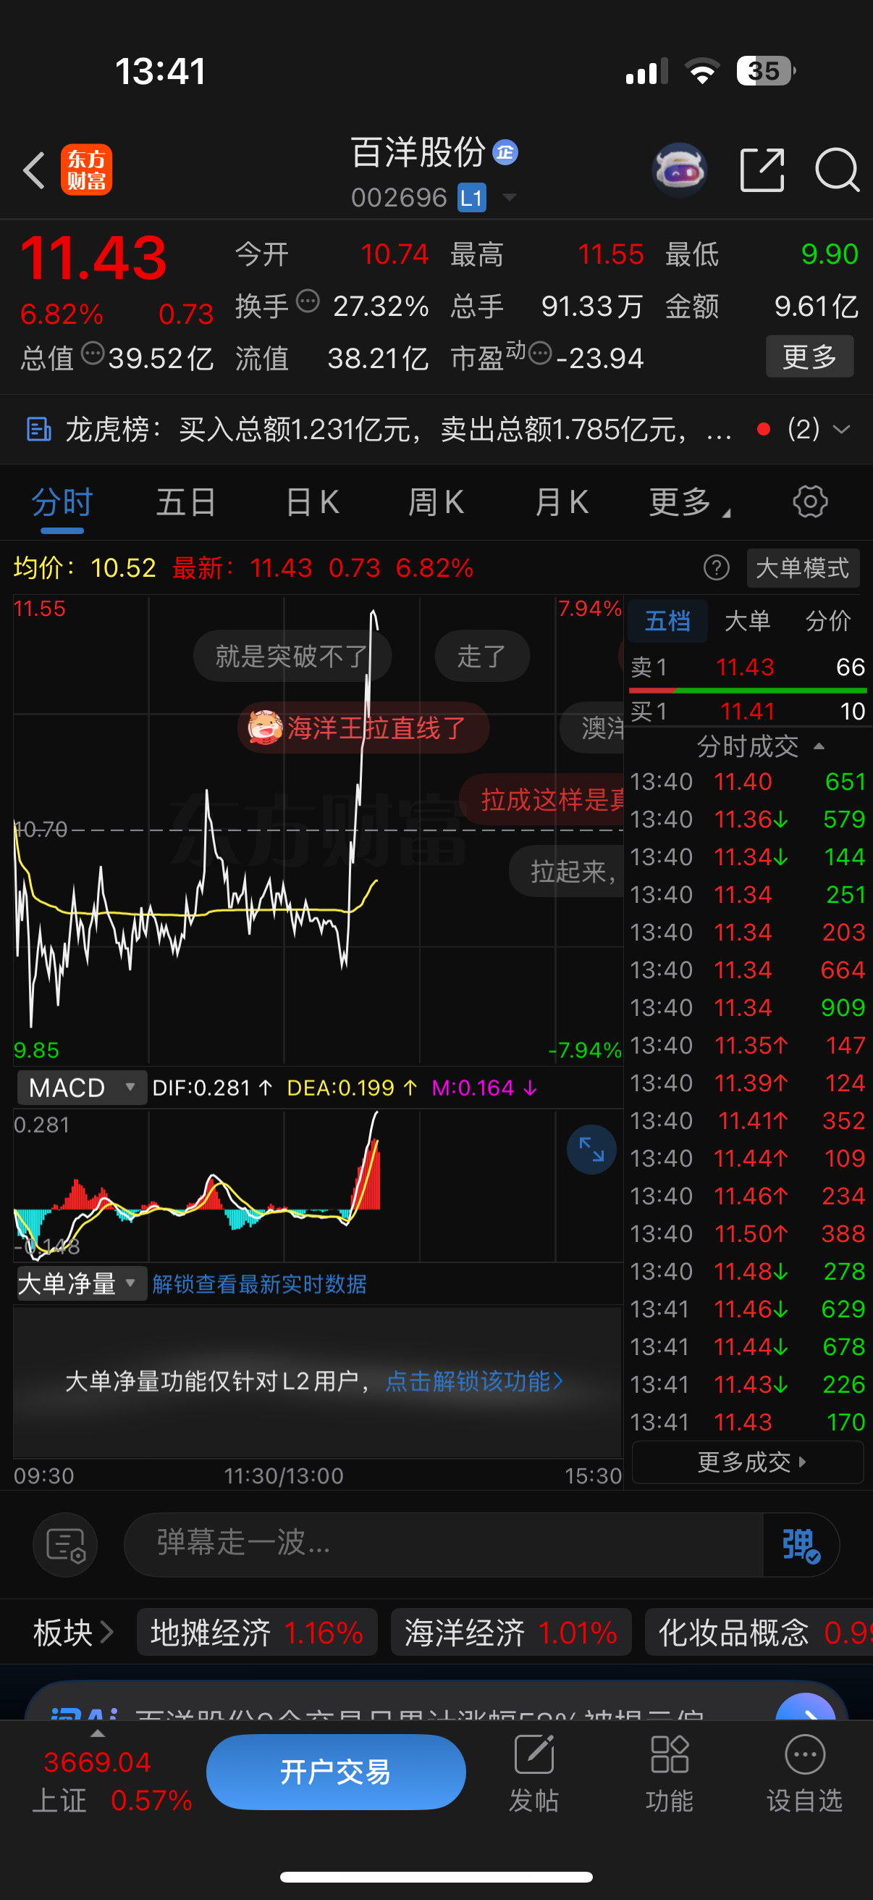Click 点击解锁该功能 link
Image resolution: width=873 pixels, height=1900 pixels.
pyautogui.click(x=474, y=1380)
